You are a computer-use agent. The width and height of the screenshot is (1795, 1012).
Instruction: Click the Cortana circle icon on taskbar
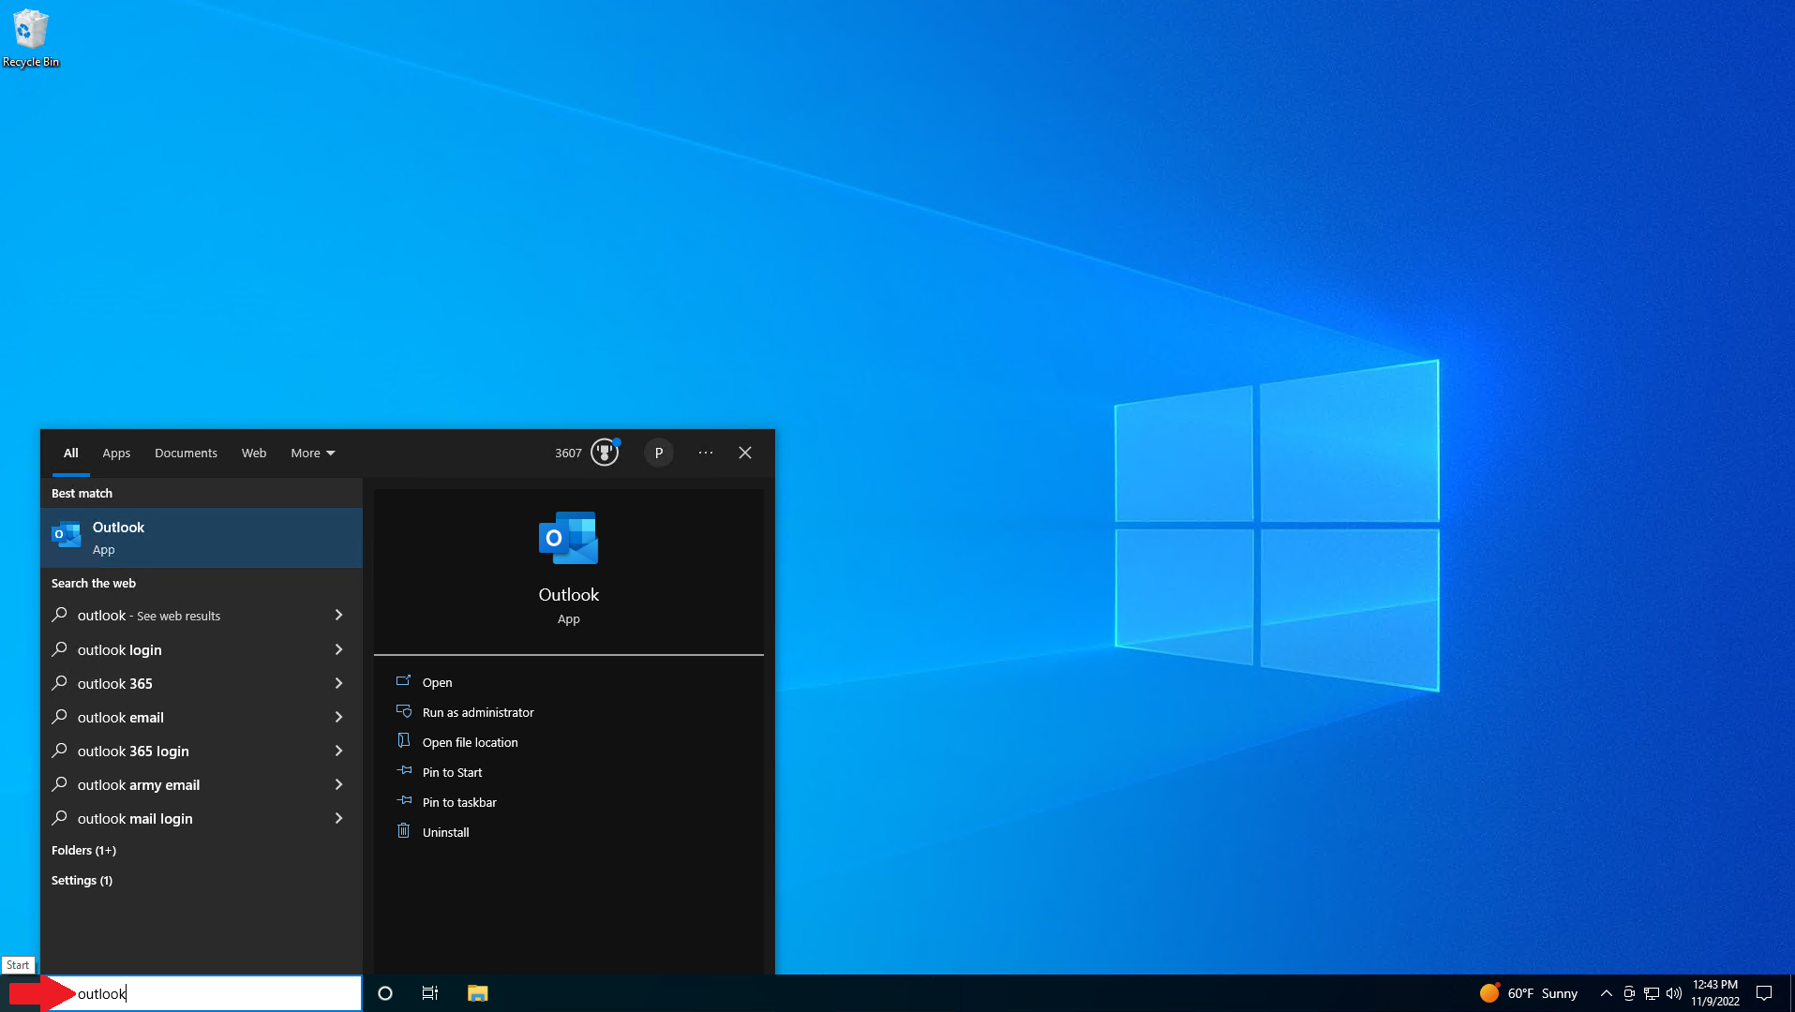tap(385, 993)
